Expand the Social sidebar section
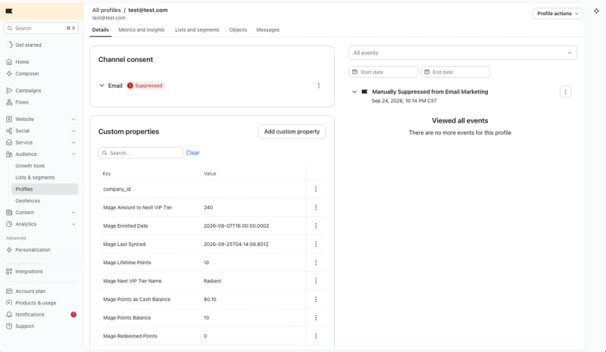Screen dimensions: 606x352 point(73,131)
